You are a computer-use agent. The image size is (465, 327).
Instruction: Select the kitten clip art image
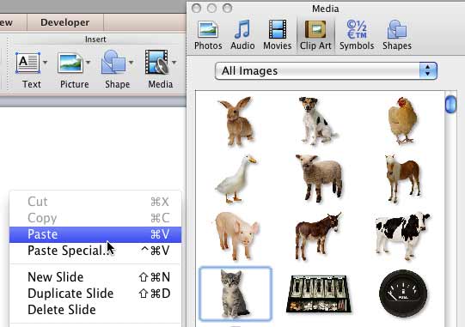click(236, 294)
